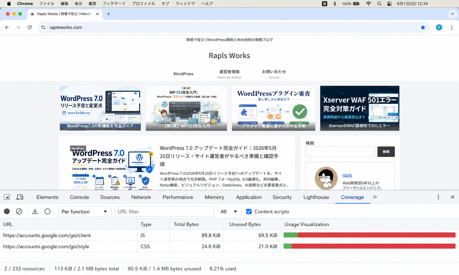Go forward in browser history
The image size is (459, 275).
(x=18, y=27)
